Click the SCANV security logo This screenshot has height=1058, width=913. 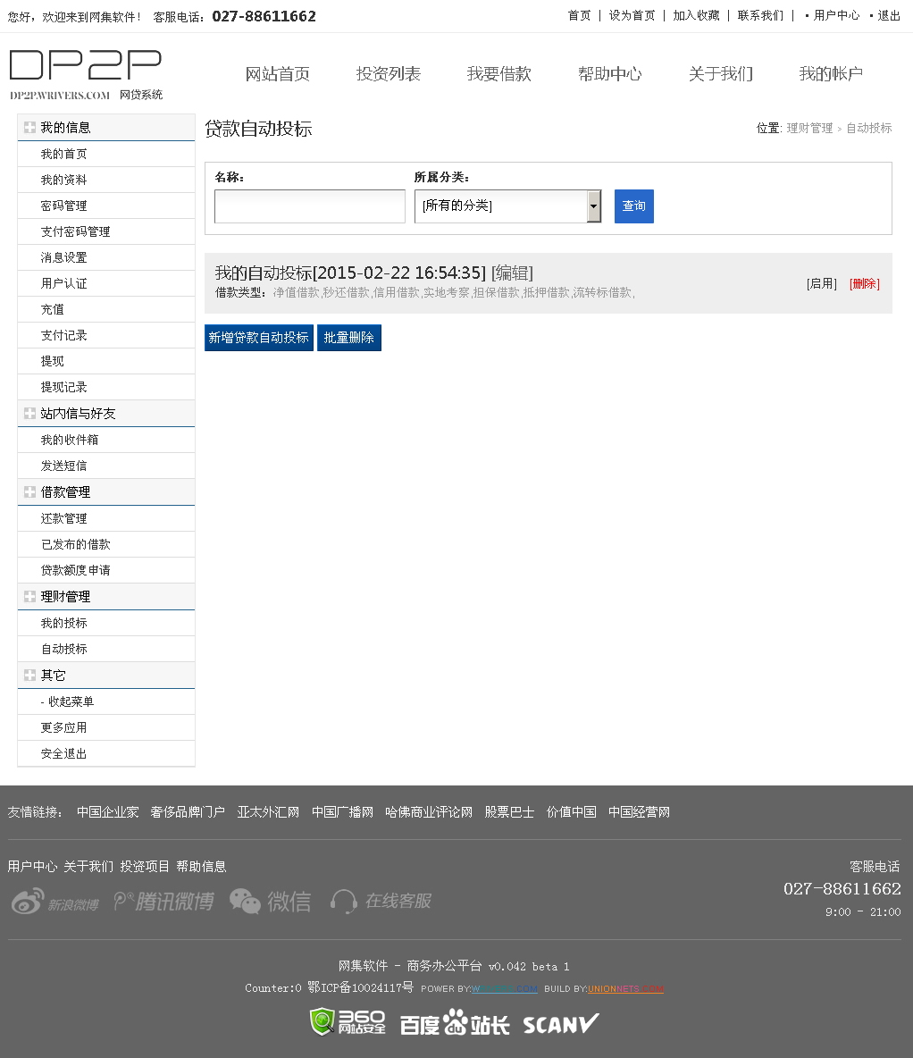pos(560,1023)
